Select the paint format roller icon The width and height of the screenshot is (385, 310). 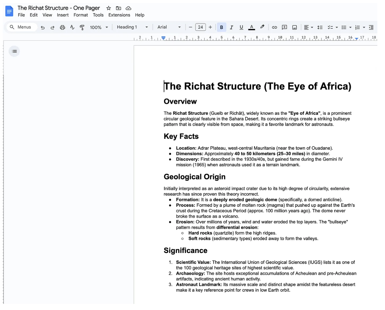tap(82, 27)
